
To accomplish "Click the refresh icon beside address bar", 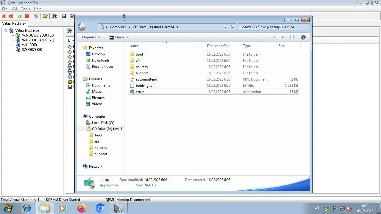I will pyautogui.click(x=232, y=27).
